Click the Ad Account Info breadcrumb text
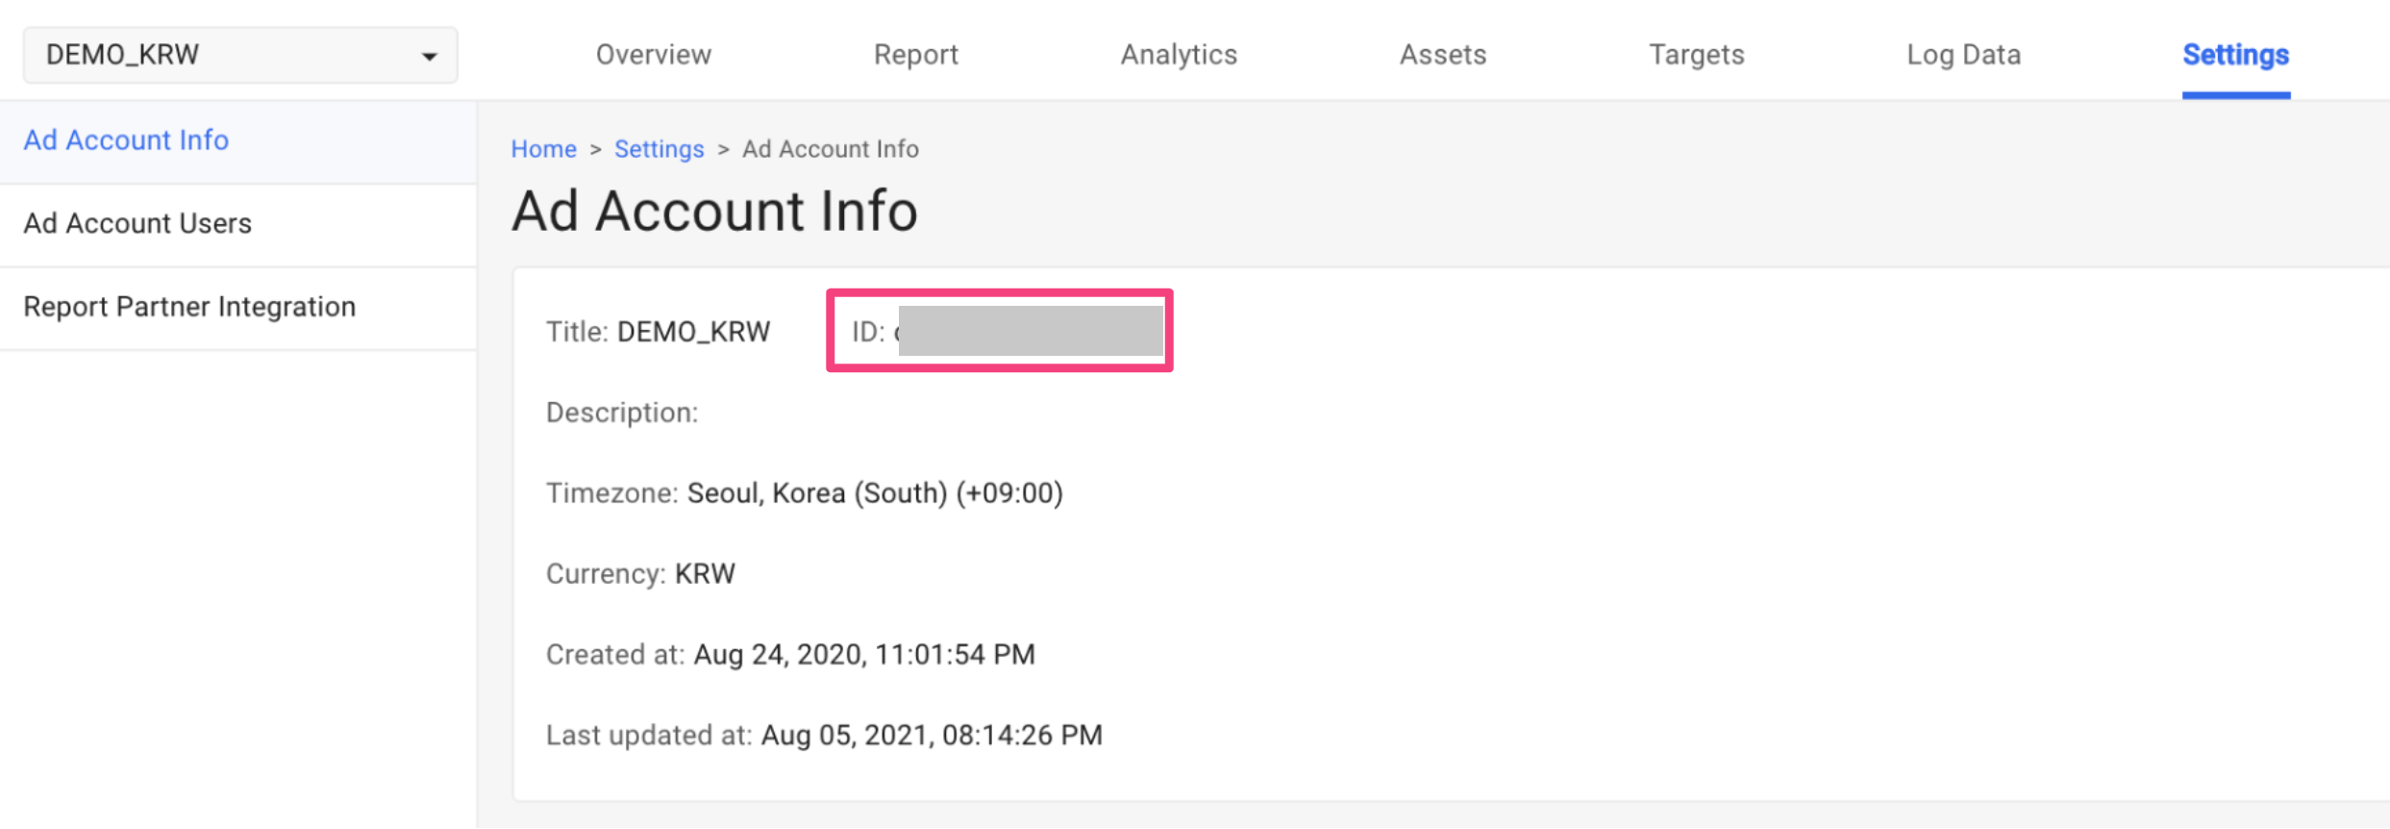This screenshot has height=829, width=2390. pyautogui.click(x=831, y=149)
